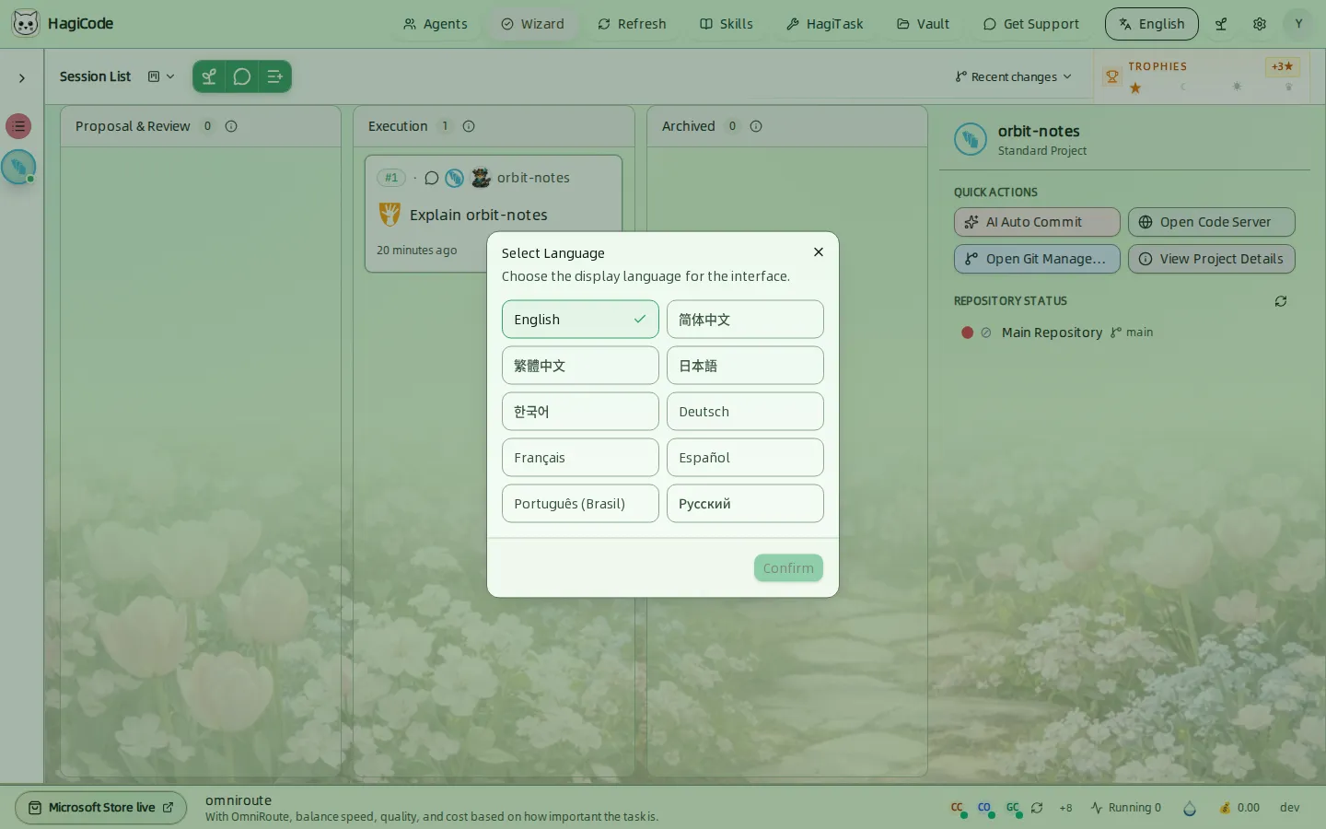Click green chat bubble toolbar button
The height and width of the screenshot is (829, 1326).
[242, 76]
